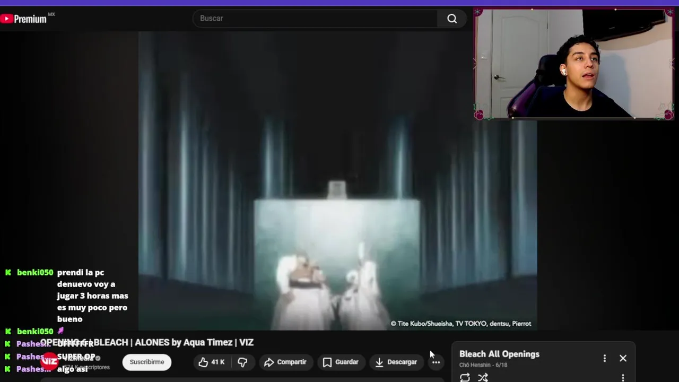
Task: Click the Bleach All Openings playlist title
Action: (x=499, y=354)
